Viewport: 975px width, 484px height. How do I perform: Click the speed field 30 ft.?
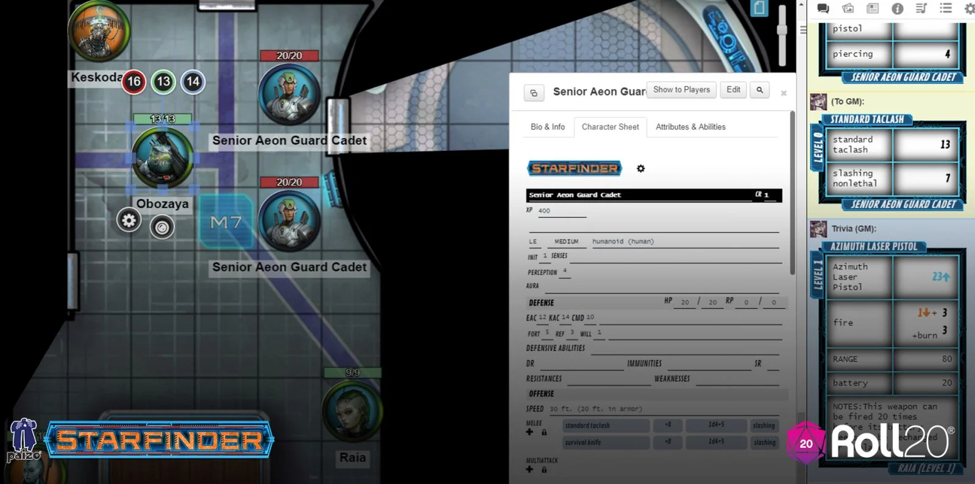664,409
